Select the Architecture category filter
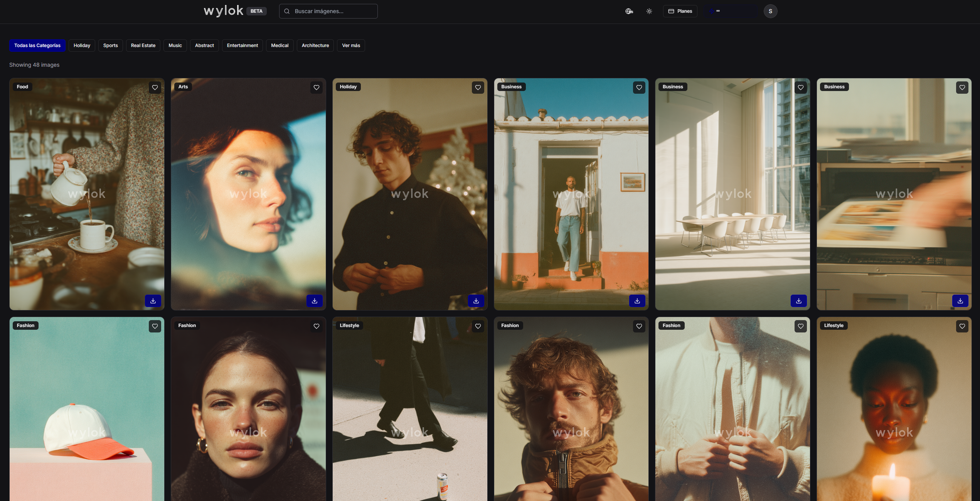The height and width of the screenshot is (501, 980). coord(315,46)
